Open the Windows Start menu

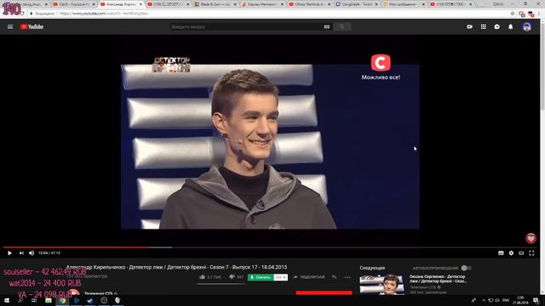[7, 300]
